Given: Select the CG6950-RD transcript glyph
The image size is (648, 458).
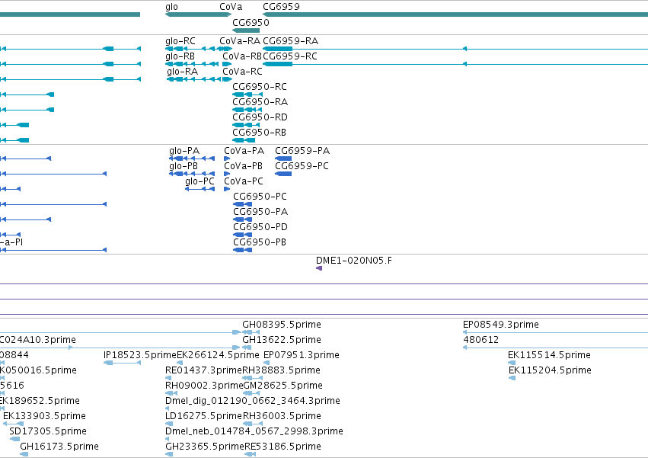Looking at the screenshot, I should 246,125.
